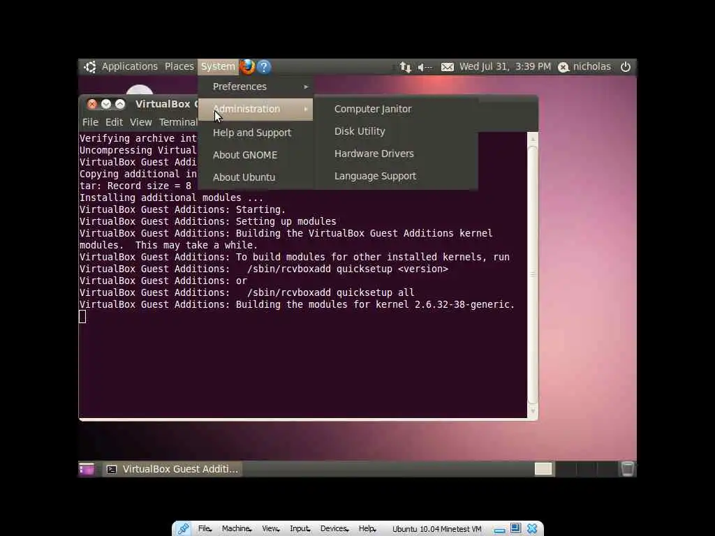The image size is (715, 536).
Task: Select Administration in the System menu
Action: [x=256, y=110]
